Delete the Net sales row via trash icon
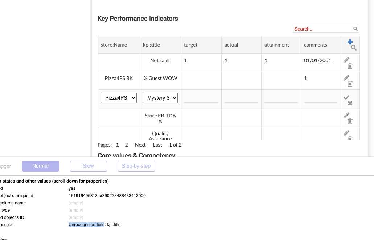Screen dimensions: 374x240 coord(350,66)
